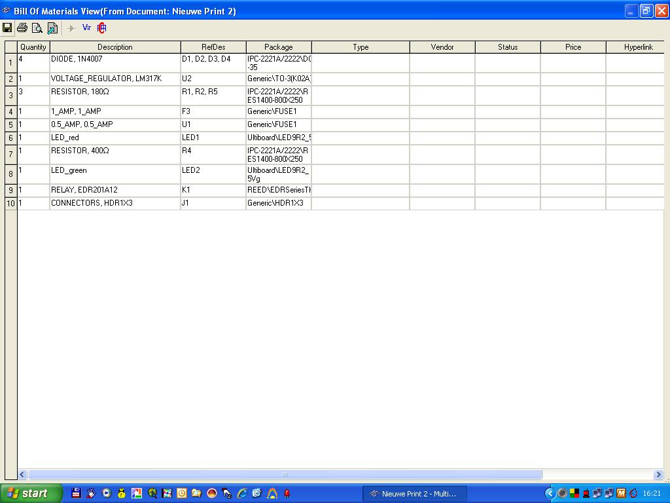Sort by the Quantity column header
The height and width of the screenshot is (503, 670).
coord(33,47)
